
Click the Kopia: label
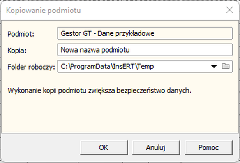17,50
